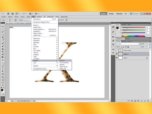Switch to the Malování workspace
Screen dimensions: 152x114
[119, 14]
